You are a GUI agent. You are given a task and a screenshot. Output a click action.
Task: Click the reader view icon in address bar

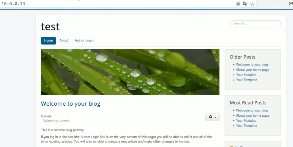click(x=238, y=4)
